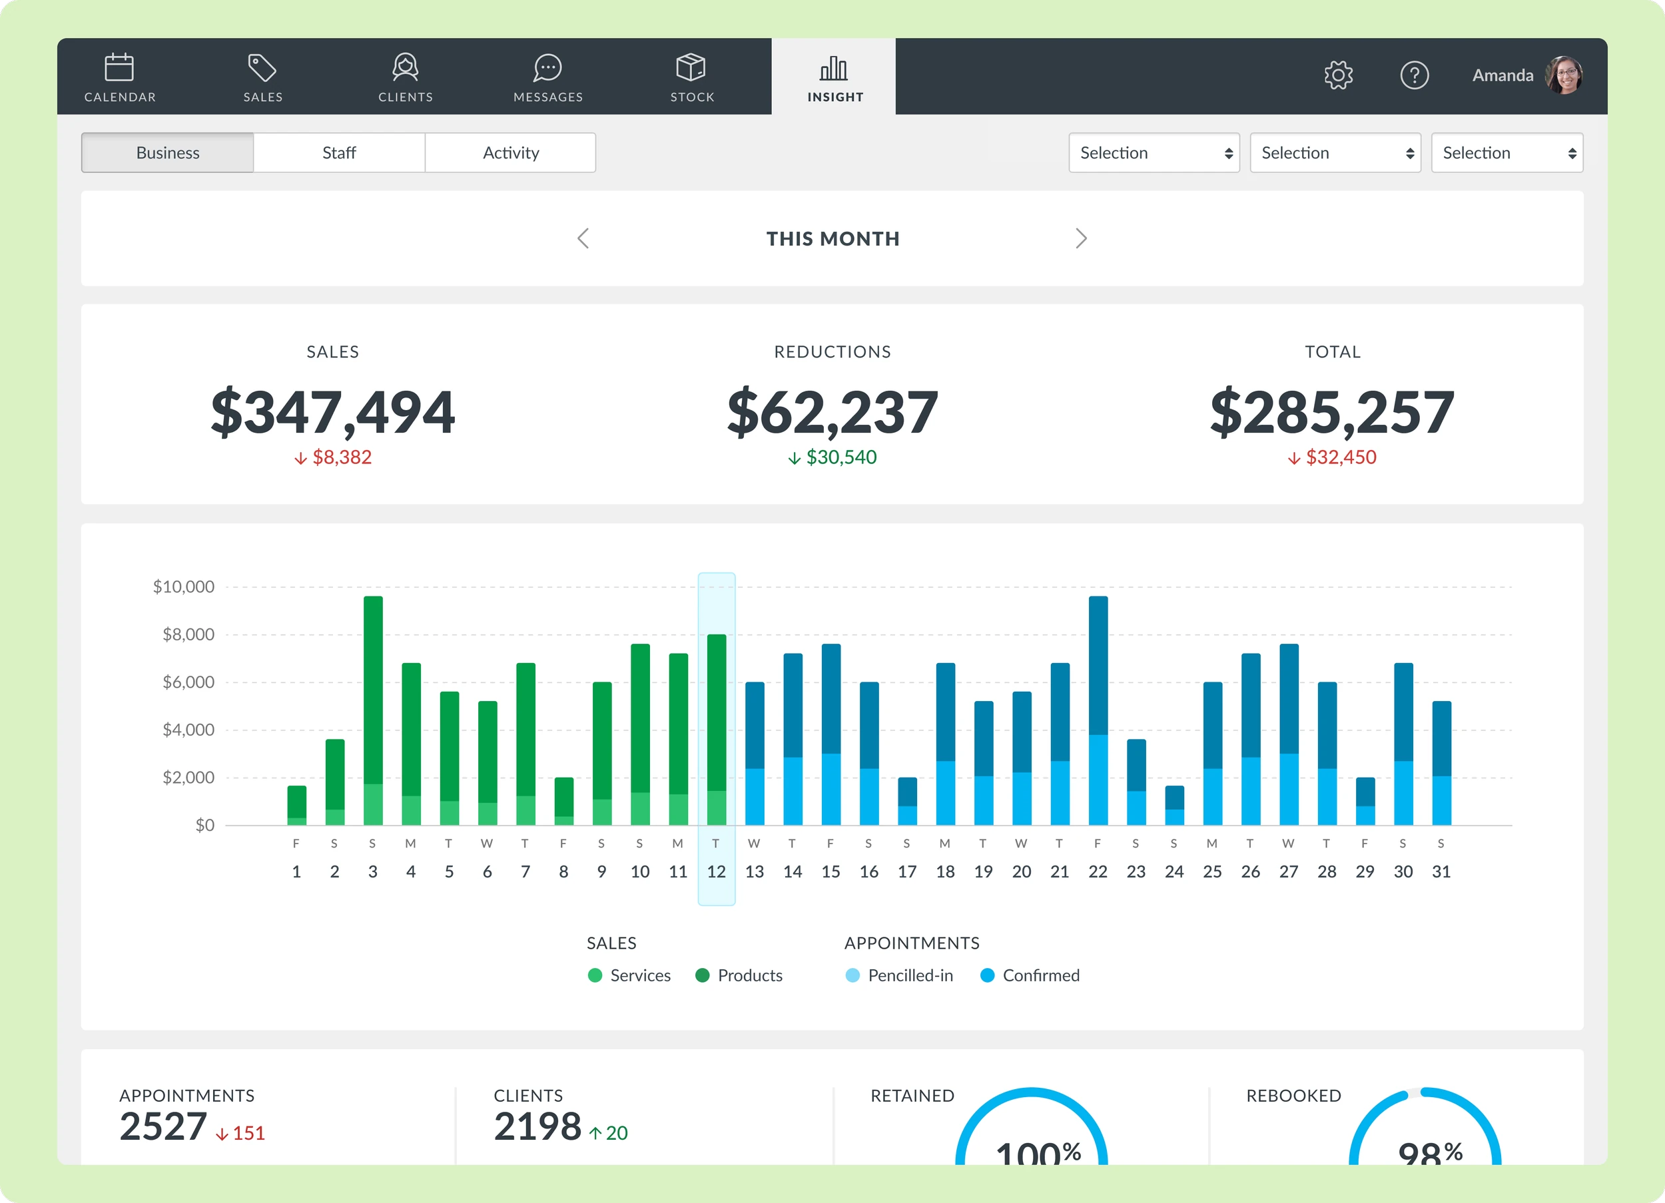Screen dimensions: 1665x1203
Task: Toggle Services legend dot
Action: click(x=595, y=975)
